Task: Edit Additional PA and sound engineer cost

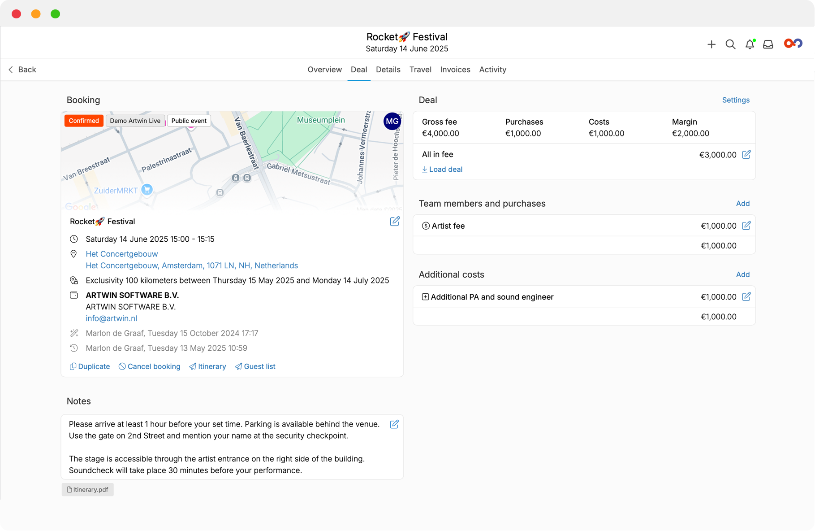Action: click(x=746, y=297)
